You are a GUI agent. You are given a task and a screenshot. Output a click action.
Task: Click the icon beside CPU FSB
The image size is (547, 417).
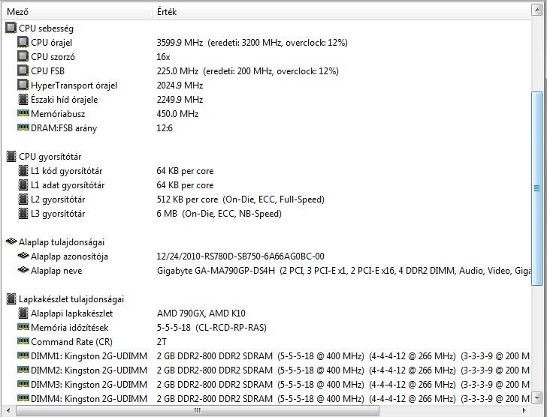tap(23, 71)
